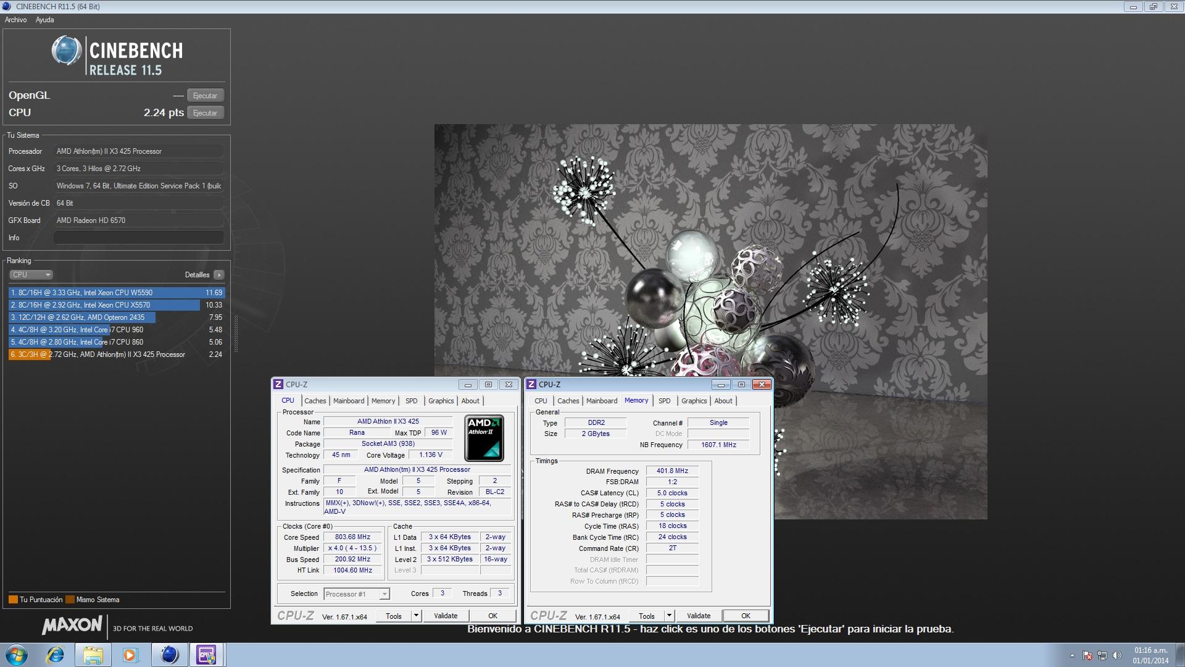Switch to Mainboard tab in left CPU-Z

pos(349,401)
